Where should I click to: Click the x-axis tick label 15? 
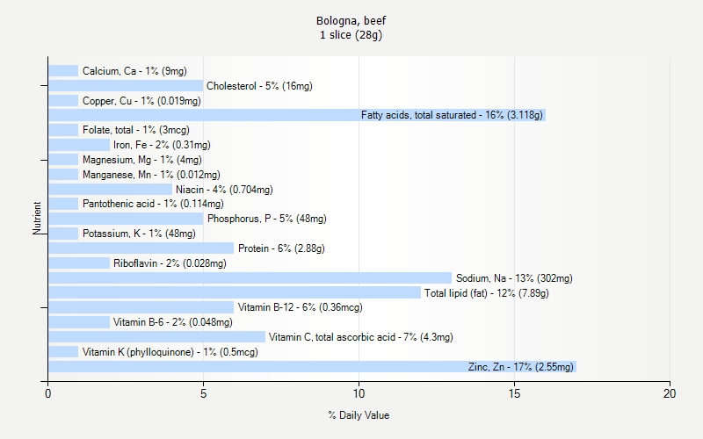(514, 393)
